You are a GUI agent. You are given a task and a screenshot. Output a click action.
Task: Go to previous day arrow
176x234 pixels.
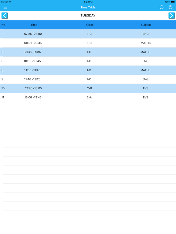pos(5,16)
